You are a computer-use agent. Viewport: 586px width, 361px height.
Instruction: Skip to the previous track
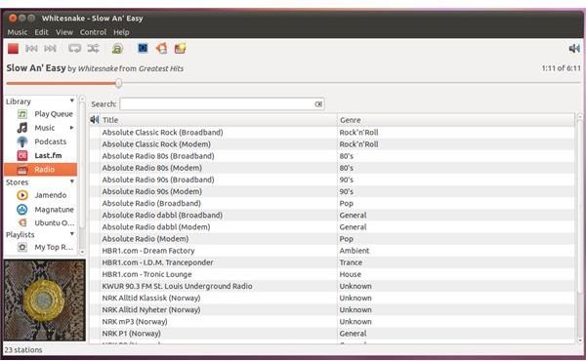click(x=31, y=49)
